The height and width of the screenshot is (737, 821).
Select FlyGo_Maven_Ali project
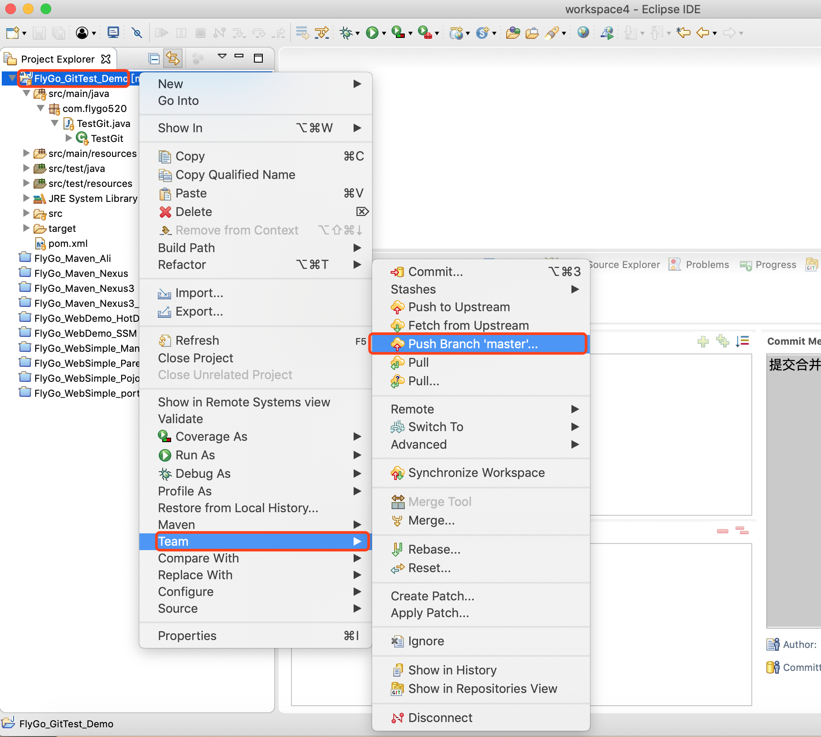pos(65,258)
